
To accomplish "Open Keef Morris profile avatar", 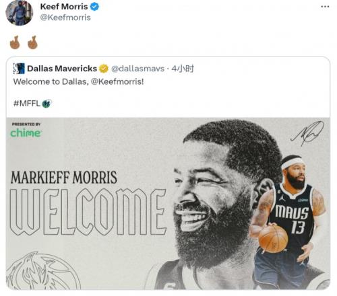I will 20,12.
